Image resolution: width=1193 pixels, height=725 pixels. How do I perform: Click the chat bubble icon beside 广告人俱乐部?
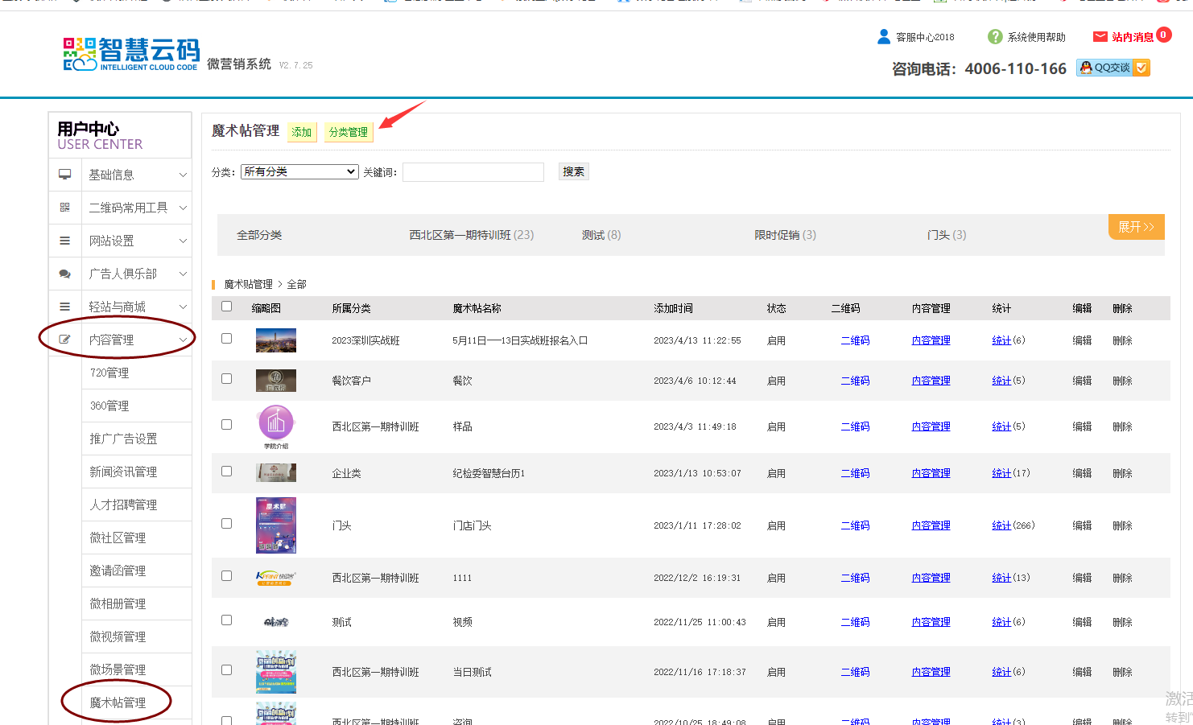[x=65, y=274]
